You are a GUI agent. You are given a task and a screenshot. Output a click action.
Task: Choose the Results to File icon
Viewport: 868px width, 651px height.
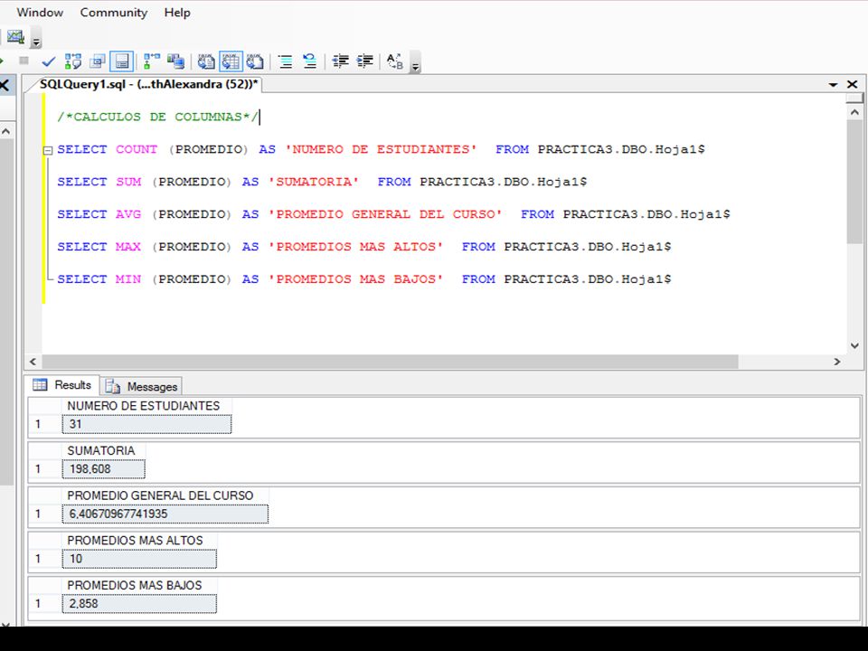point(255,61)
